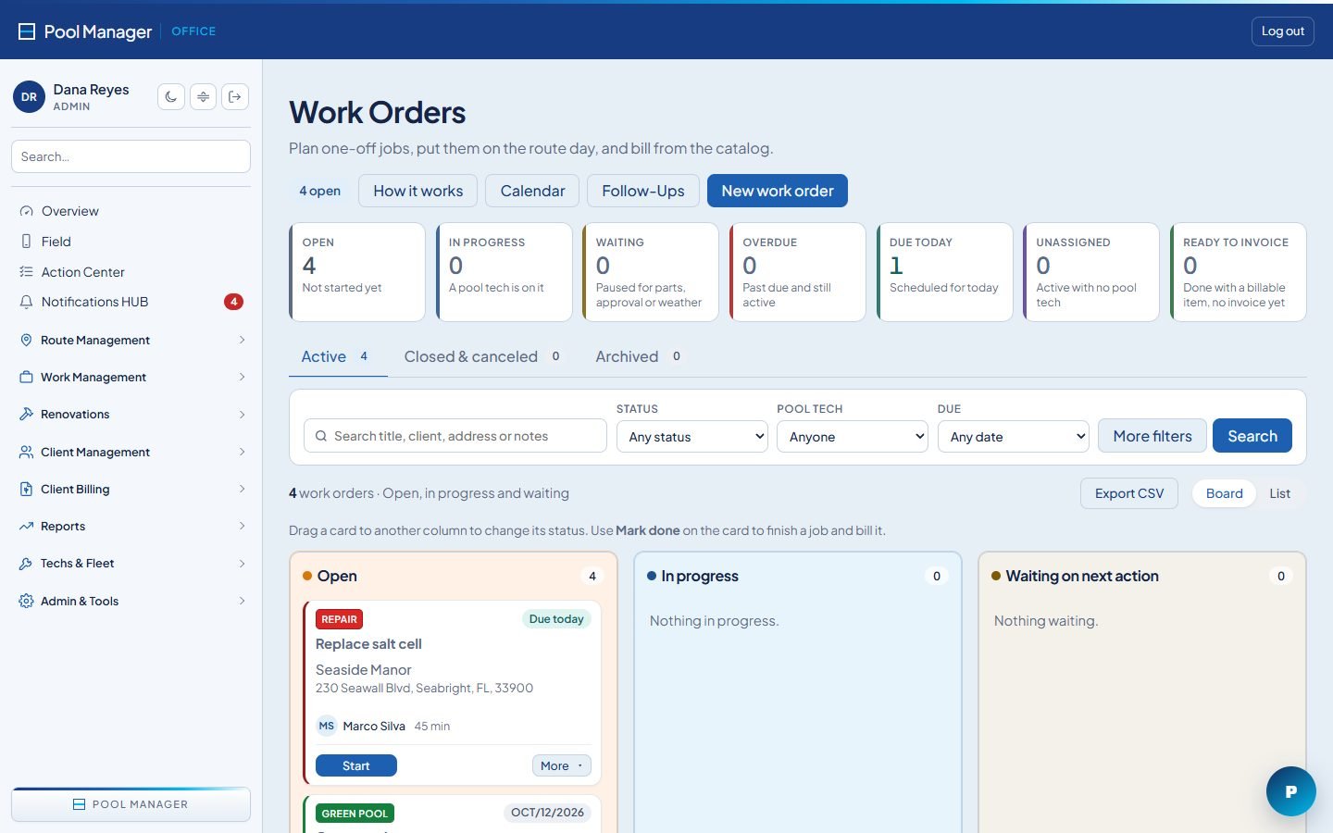Open Action Center in sidebar
This screenshot has height=833, width=1333.
click(131, 272)
